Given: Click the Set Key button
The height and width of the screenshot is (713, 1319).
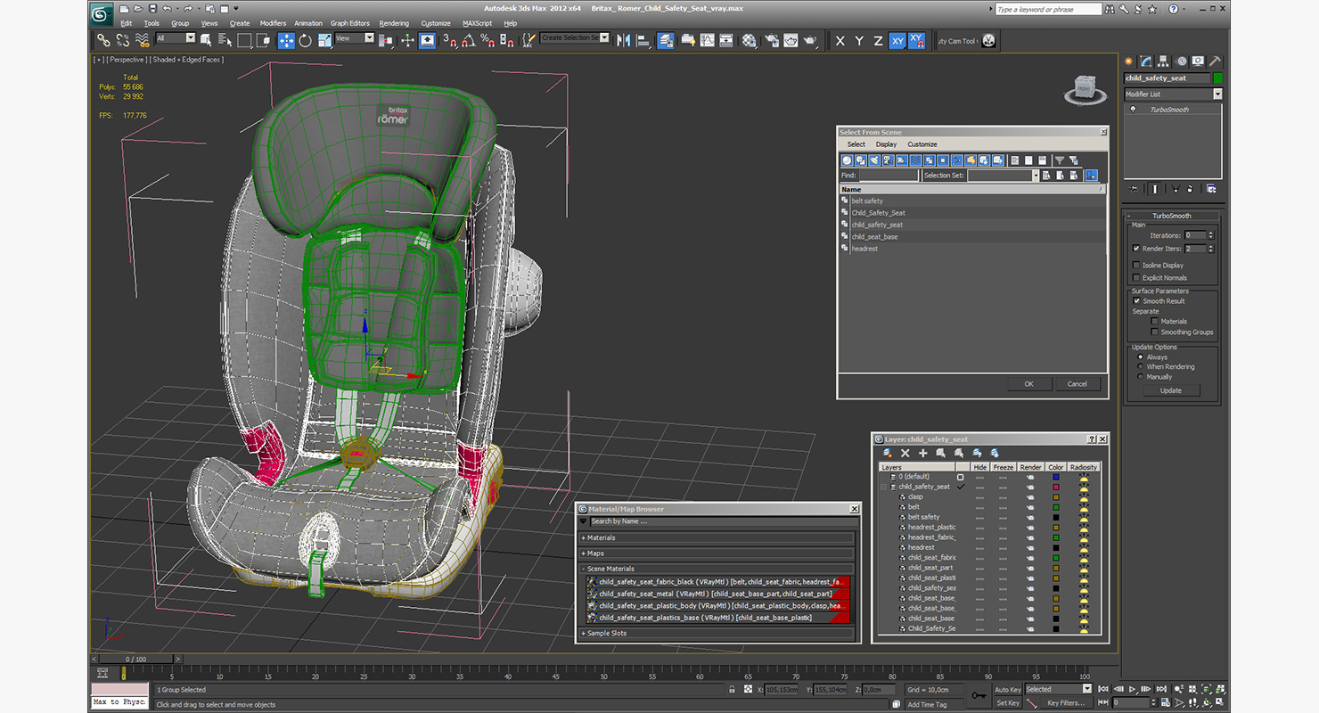Looking at the screenshot, I should pyautogui.click(x=1008, y=703).
